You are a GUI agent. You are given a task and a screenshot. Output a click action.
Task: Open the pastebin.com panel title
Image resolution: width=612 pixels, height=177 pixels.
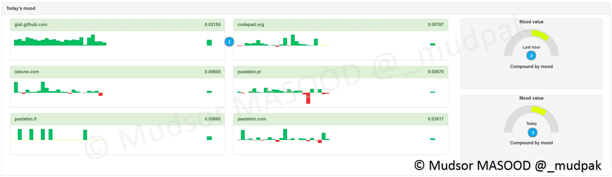(252, 119)
